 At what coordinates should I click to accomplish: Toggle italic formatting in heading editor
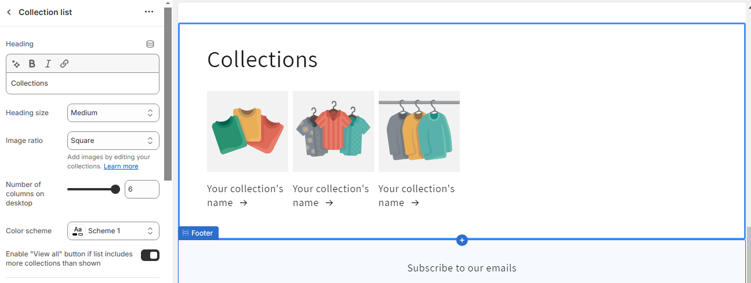click(48, 64)
